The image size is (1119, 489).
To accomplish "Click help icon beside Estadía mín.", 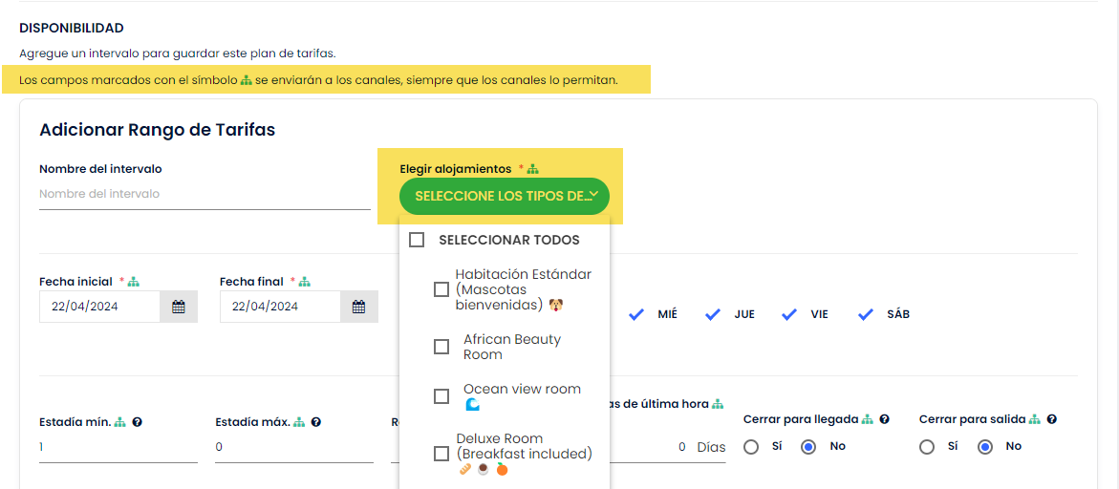I will 137,422.
